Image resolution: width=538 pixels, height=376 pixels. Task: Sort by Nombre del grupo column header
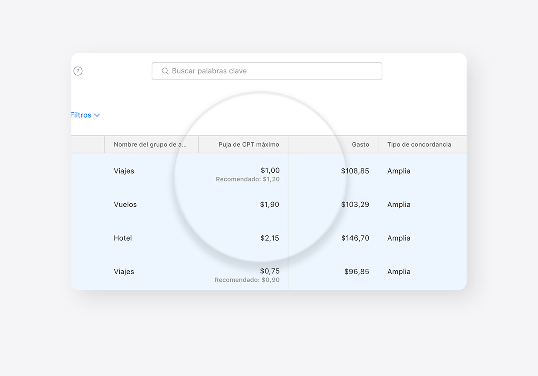pyautogui.click(x=150, y=144)
